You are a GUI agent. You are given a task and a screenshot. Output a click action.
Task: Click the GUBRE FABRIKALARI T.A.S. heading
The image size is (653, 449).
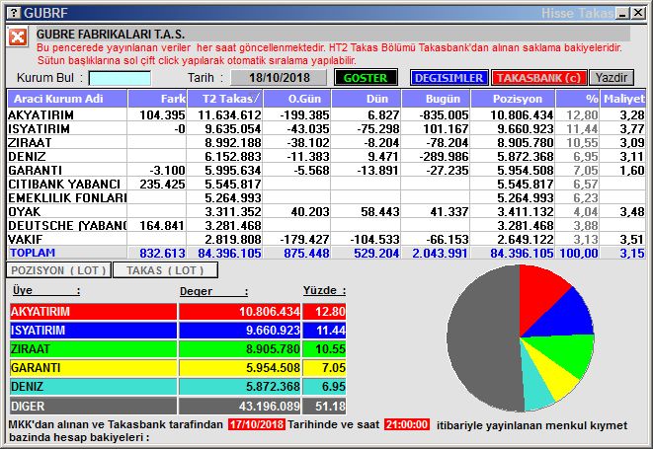tap(111, 35)
